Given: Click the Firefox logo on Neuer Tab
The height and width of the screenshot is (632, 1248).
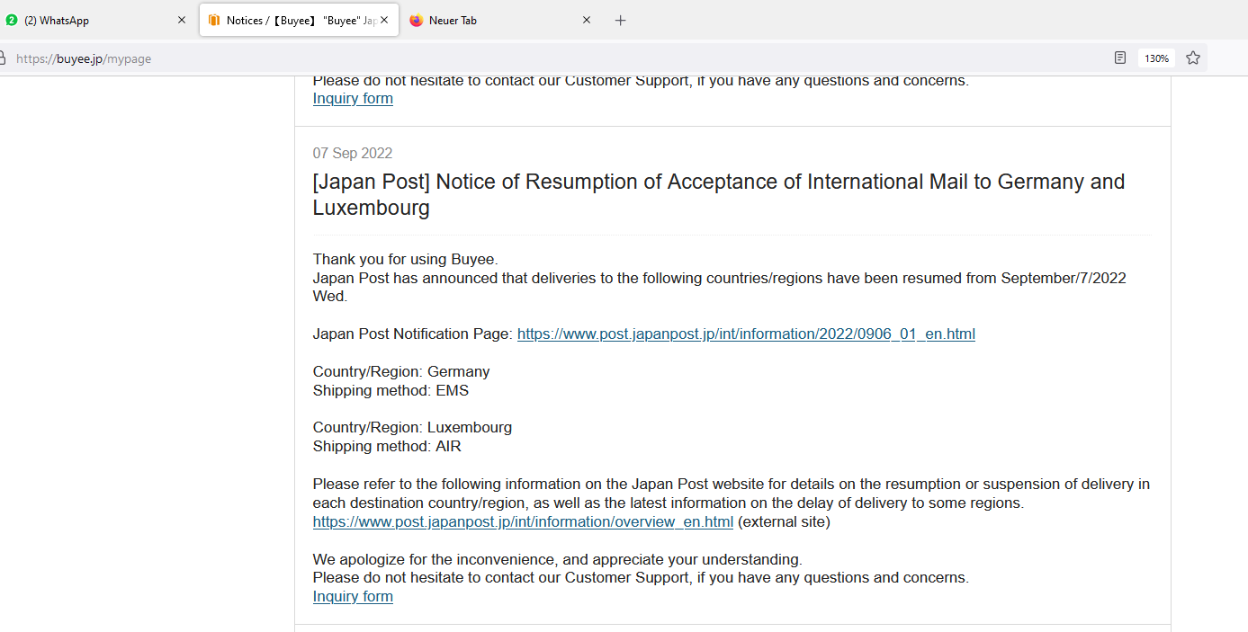Looking at the screenshot, I should (x=417, y=21).
